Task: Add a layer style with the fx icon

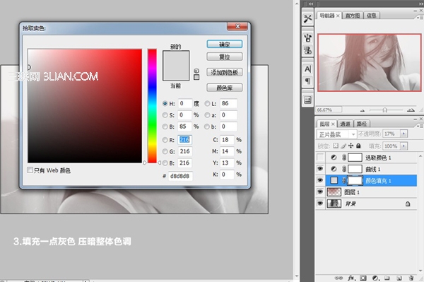Action: pos(351,278)
